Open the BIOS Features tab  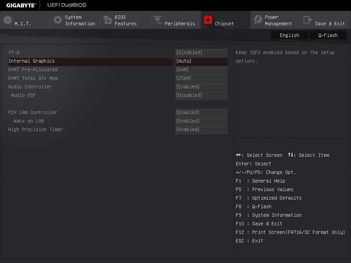click(x=125, y=20)
